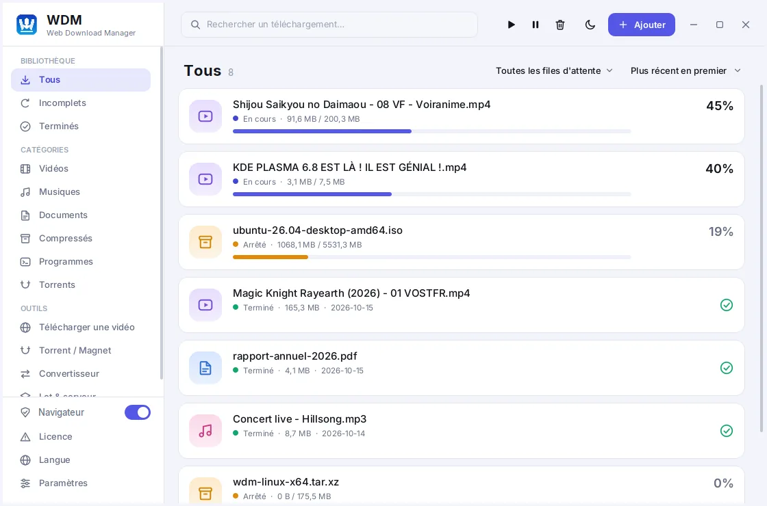The height and width of the screenshot is (506, 767).
Task: Click the checkmark on rapport-annuel-2026.pdf row
Action: 727,369
